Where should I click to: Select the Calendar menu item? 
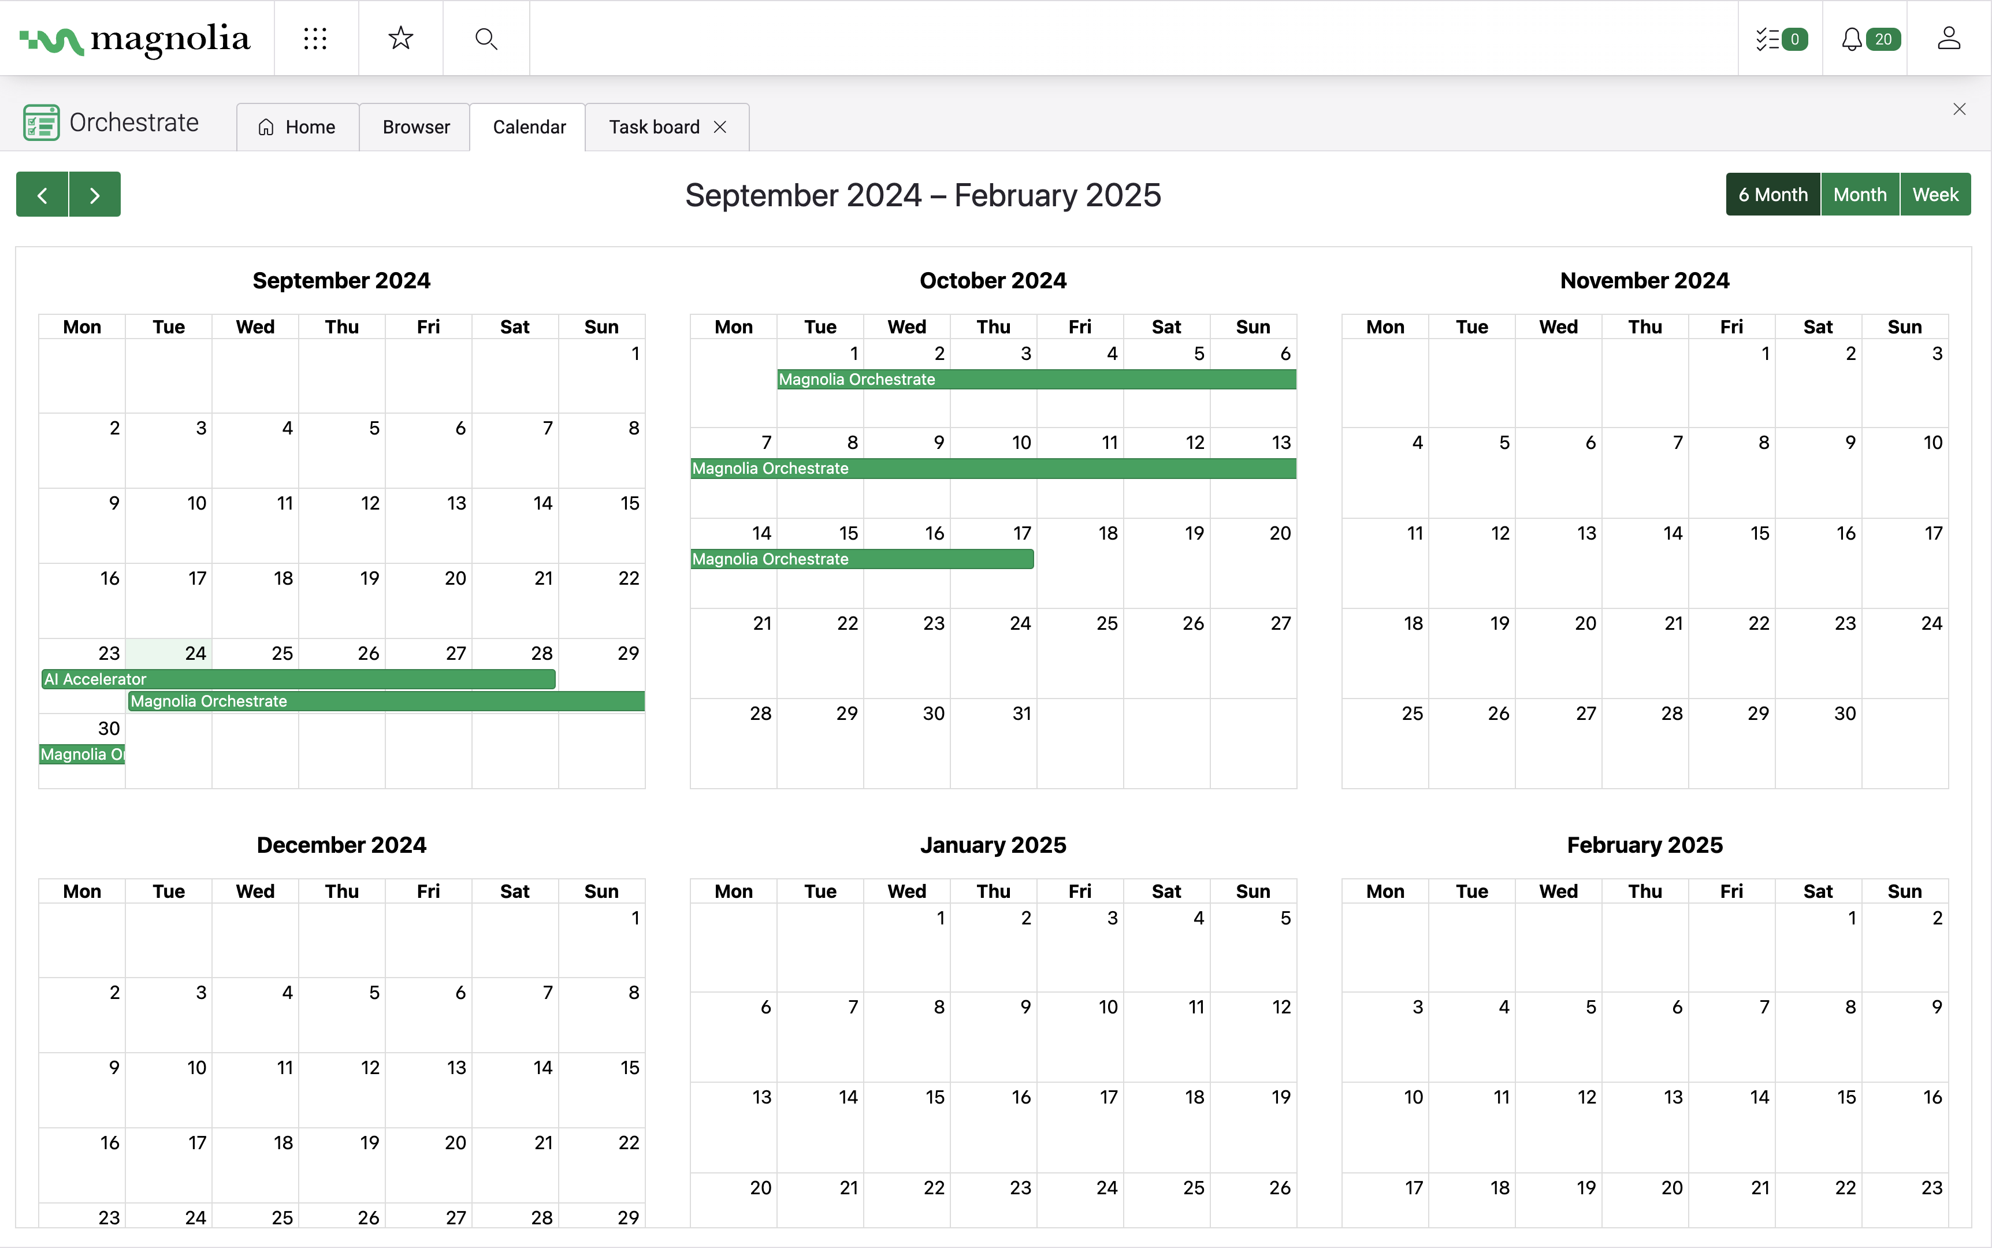coord(529,127)
